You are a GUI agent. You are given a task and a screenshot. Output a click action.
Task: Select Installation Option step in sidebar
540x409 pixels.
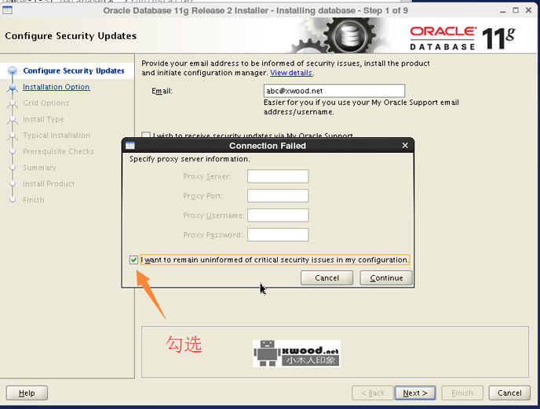(x=56, y=87)
